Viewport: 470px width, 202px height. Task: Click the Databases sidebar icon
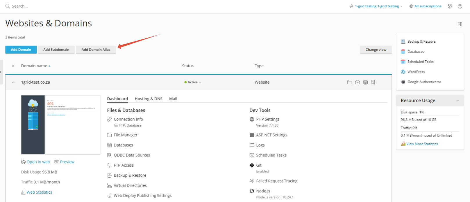(x=403, y=52)
